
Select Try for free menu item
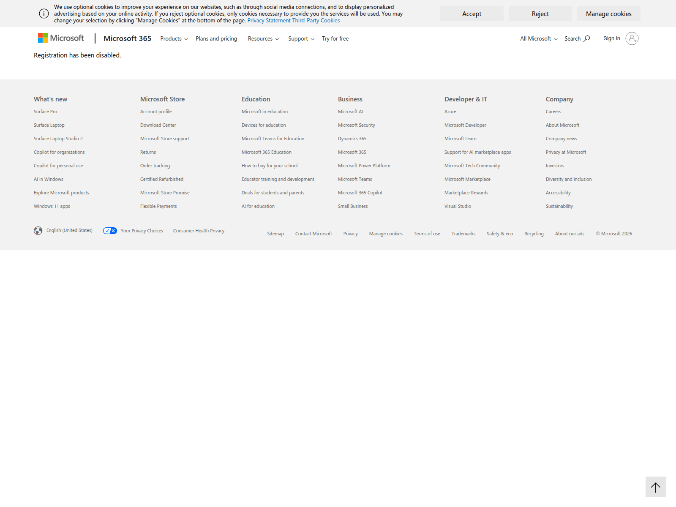(335, 38)
